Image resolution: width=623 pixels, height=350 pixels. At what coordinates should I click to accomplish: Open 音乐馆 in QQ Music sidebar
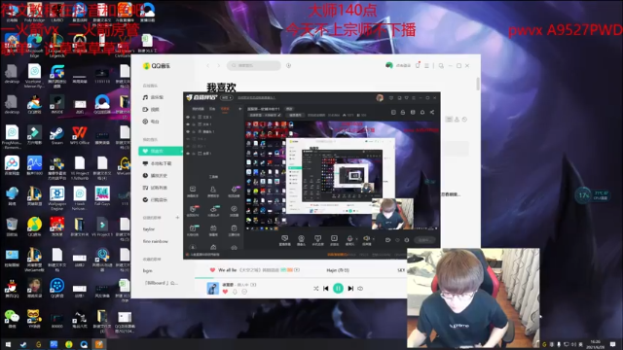[x=154, y=97]
